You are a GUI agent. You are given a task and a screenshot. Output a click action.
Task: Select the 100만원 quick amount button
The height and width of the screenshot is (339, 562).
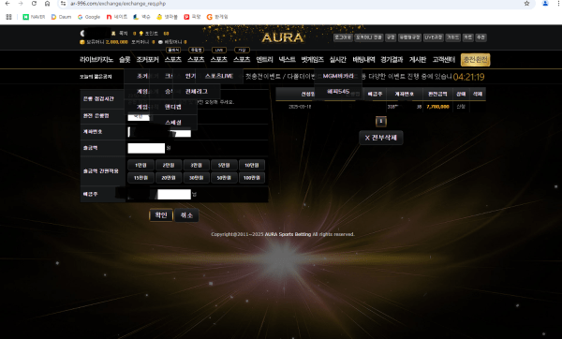tap(252, 178)
